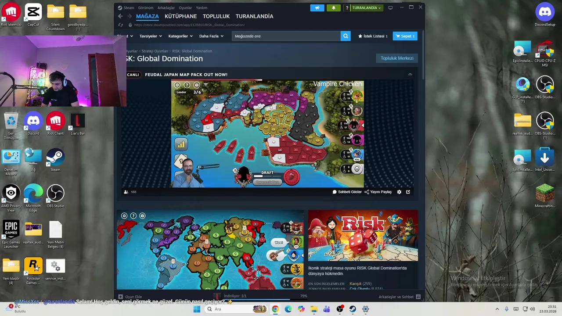562x316 pixels.
Task: Click the RISK game header image
Action: tap(363, 235)
